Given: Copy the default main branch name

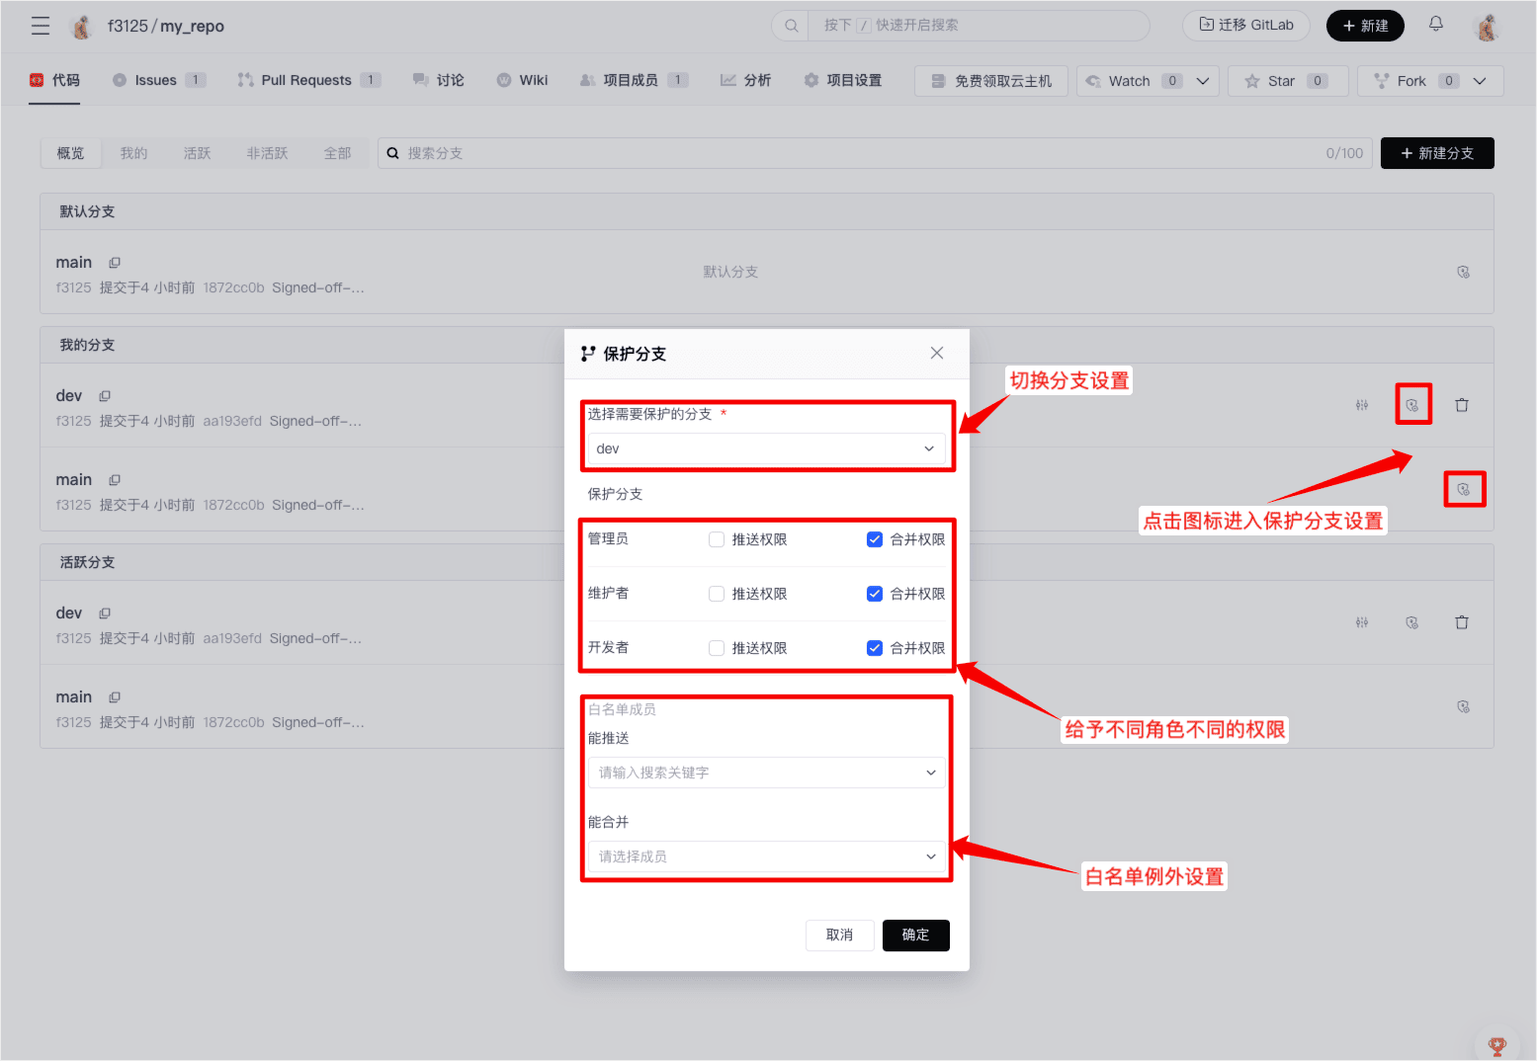Looking at the screenshot, I should click(115, 263).
